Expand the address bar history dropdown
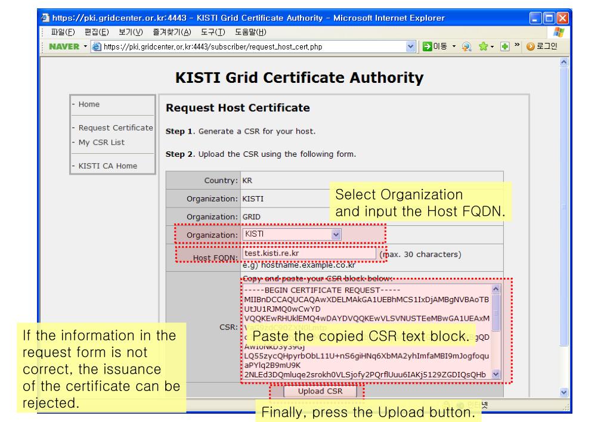The image size is (610, 422). 410,46
